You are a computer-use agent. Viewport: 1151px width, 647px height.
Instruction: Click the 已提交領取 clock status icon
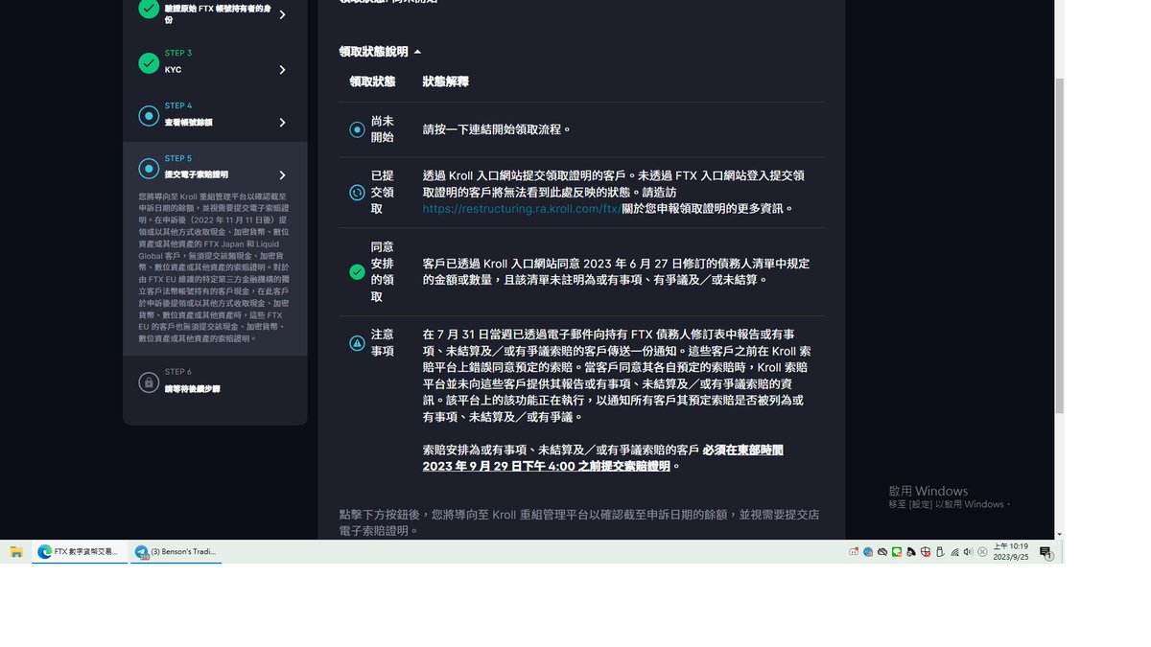pyautogui.click(x=357, y=192)
